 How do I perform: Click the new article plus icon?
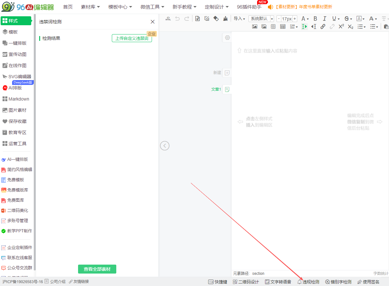click(x=227, y=73)
